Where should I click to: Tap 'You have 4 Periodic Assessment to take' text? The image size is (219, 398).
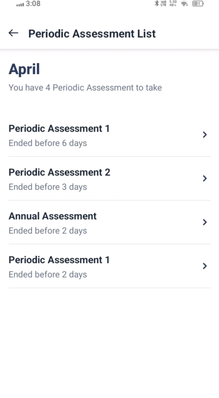coord(85,87)
